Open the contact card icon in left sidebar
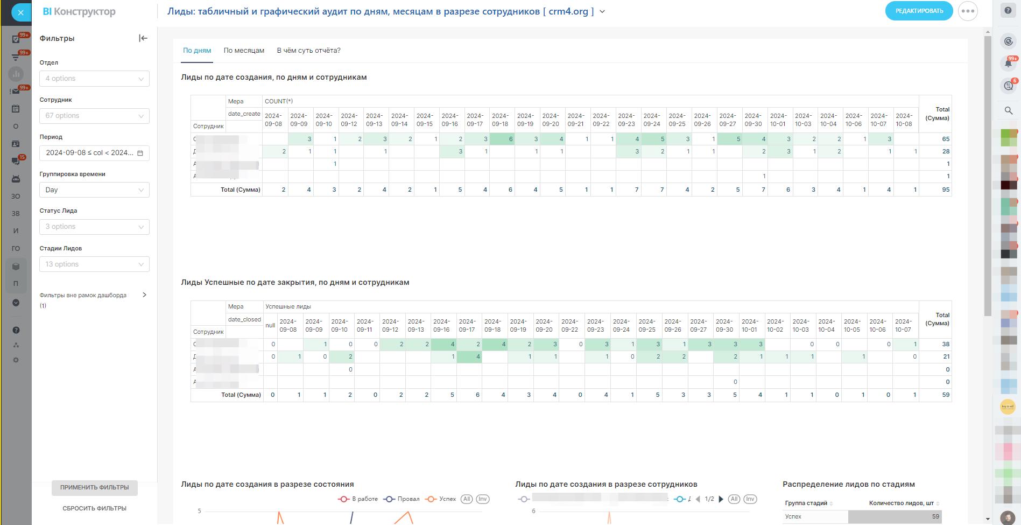 (16, 144)
